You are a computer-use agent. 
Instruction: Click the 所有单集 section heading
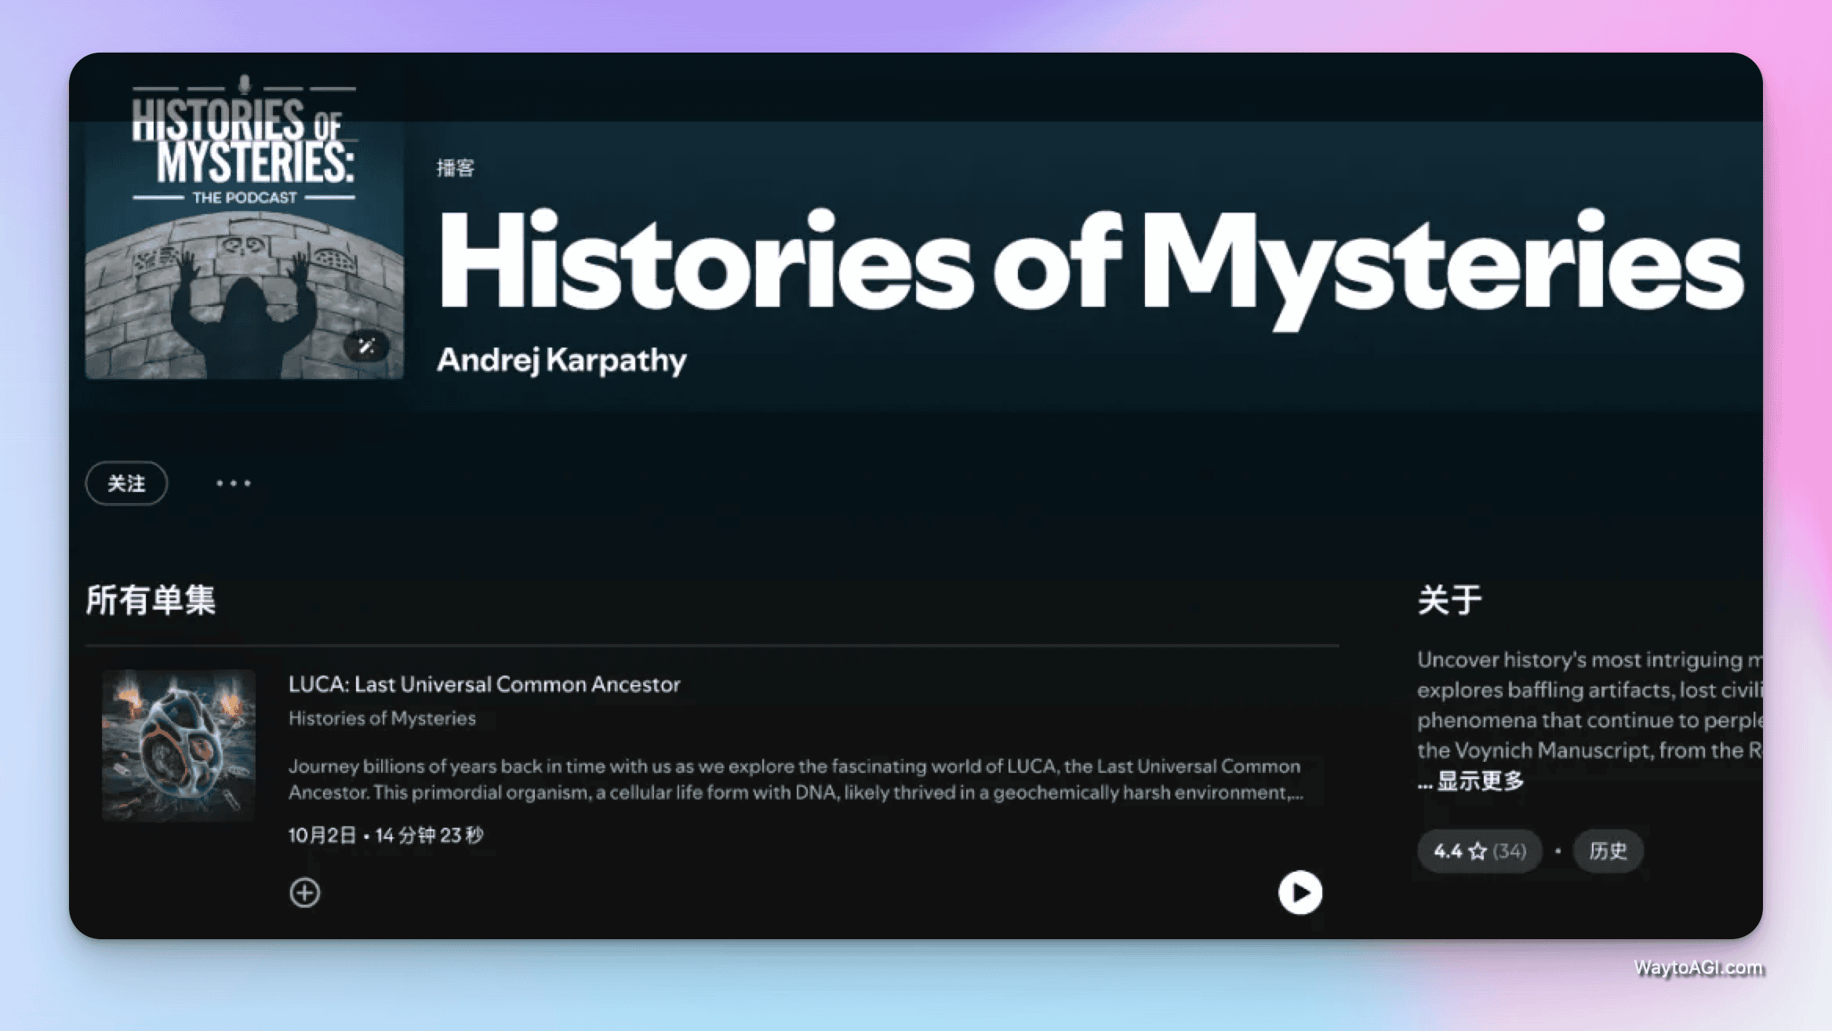click(x=151, y=600)
